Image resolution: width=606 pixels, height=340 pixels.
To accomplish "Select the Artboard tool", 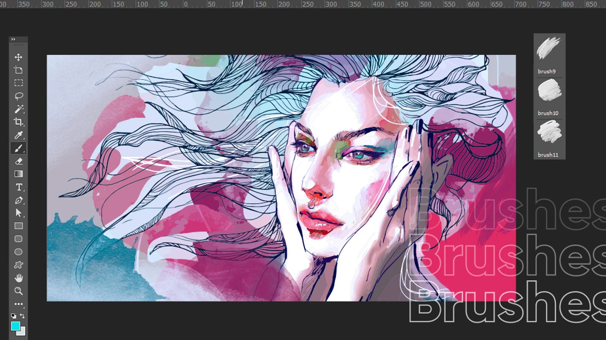I will pyautogui.click(x=19, y=70).
